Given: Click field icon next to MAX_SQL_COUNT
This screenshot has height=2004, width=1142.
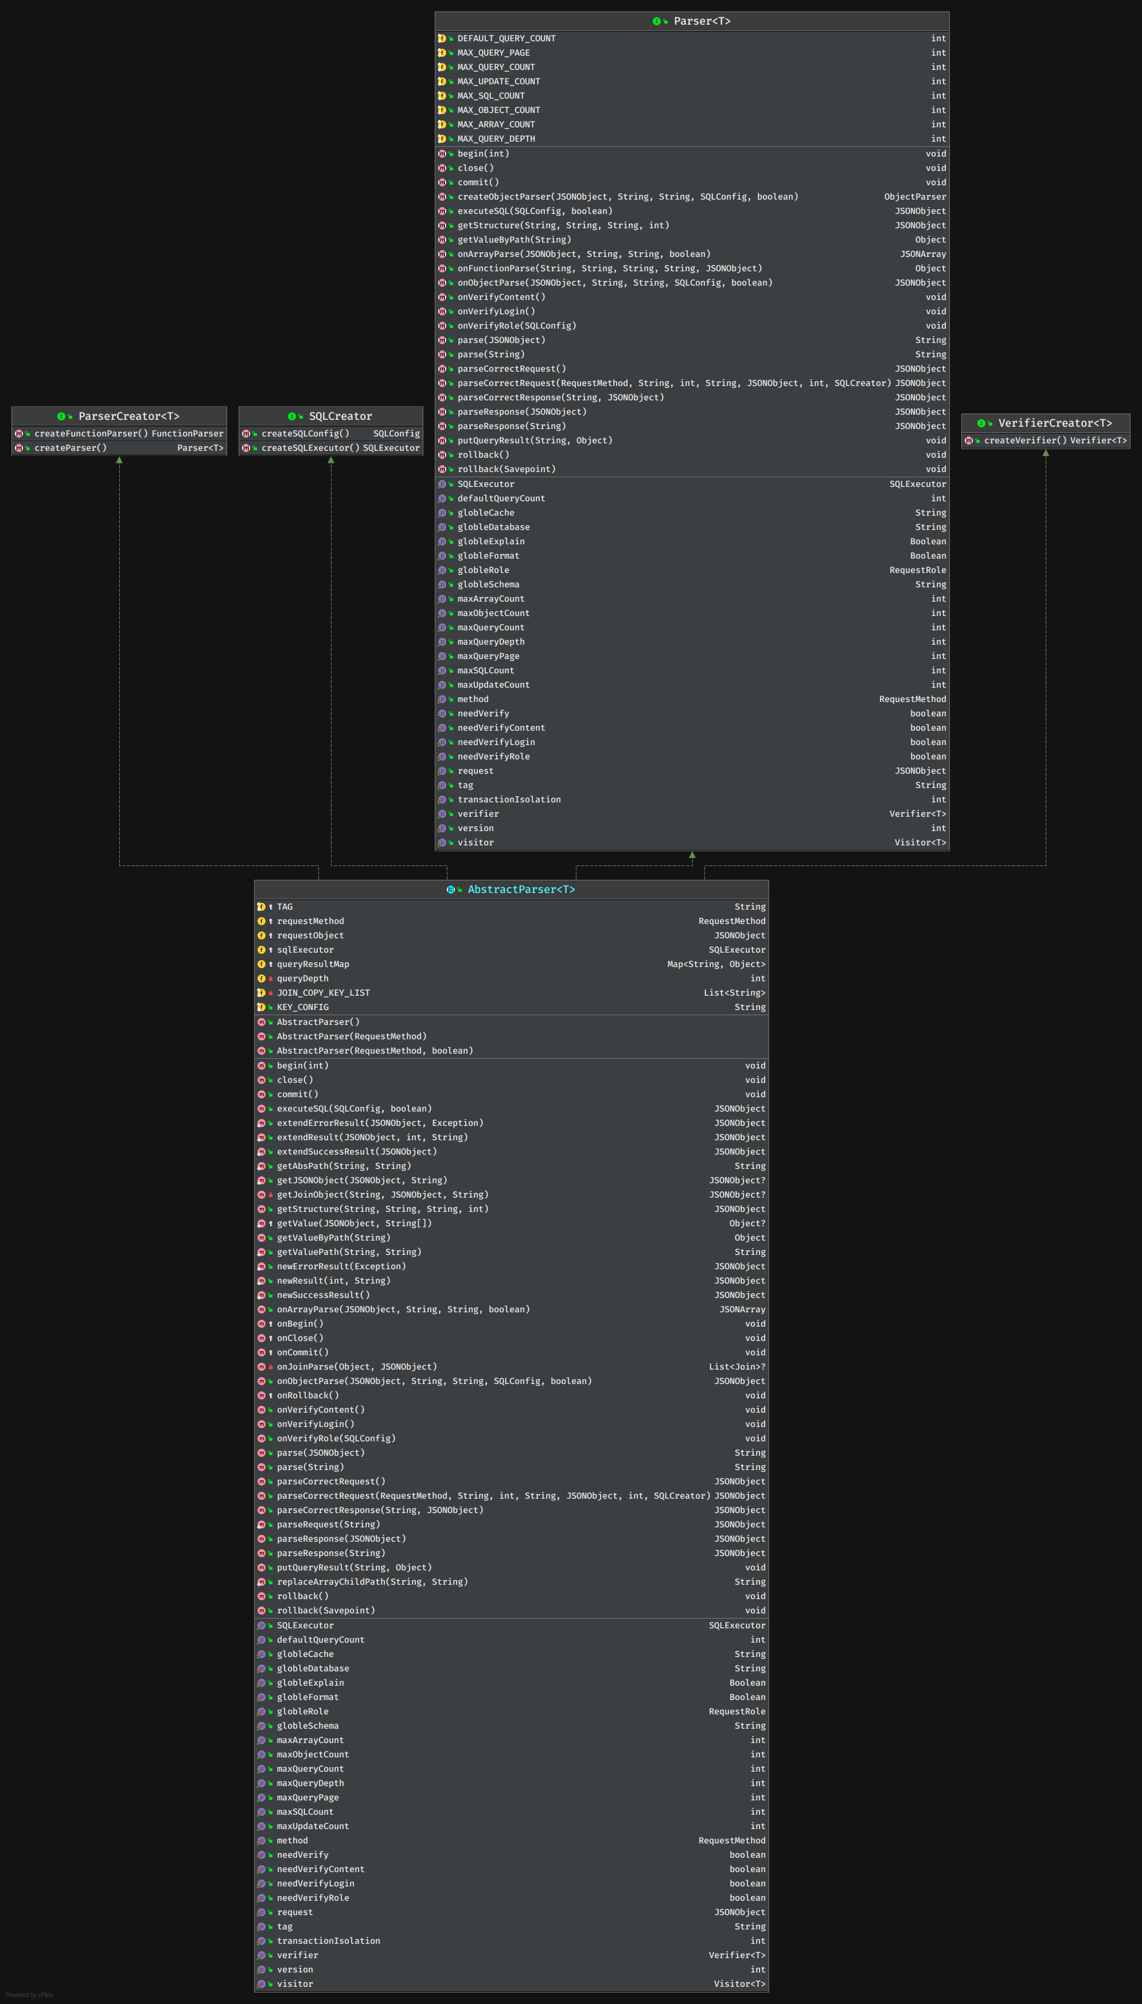Looking at the screenshot, I should click(x=442, y=96).
